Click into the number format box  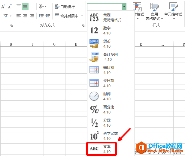(105, 7)
